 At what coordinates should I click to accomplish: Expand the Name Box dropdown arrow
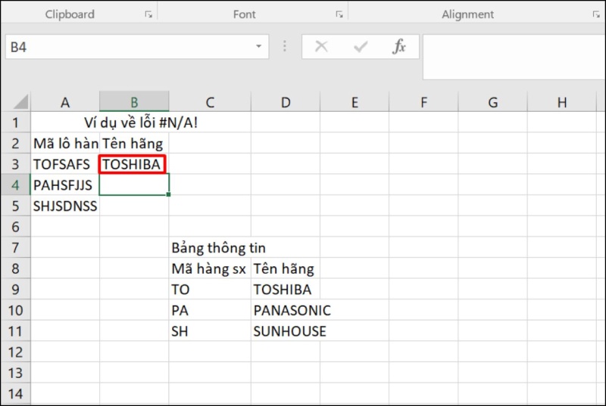(x=259, y=47)
